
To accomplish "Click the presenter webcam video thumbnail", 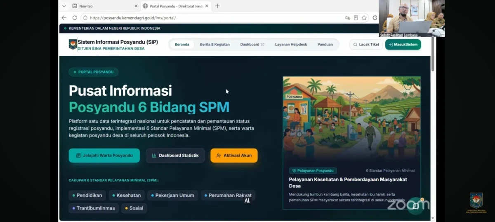I will pos(412,18).
